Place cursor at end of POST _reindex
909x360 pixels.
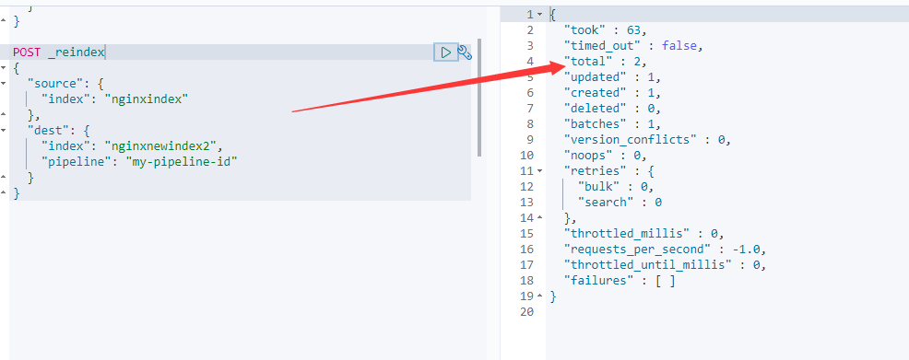pos(105,52)
